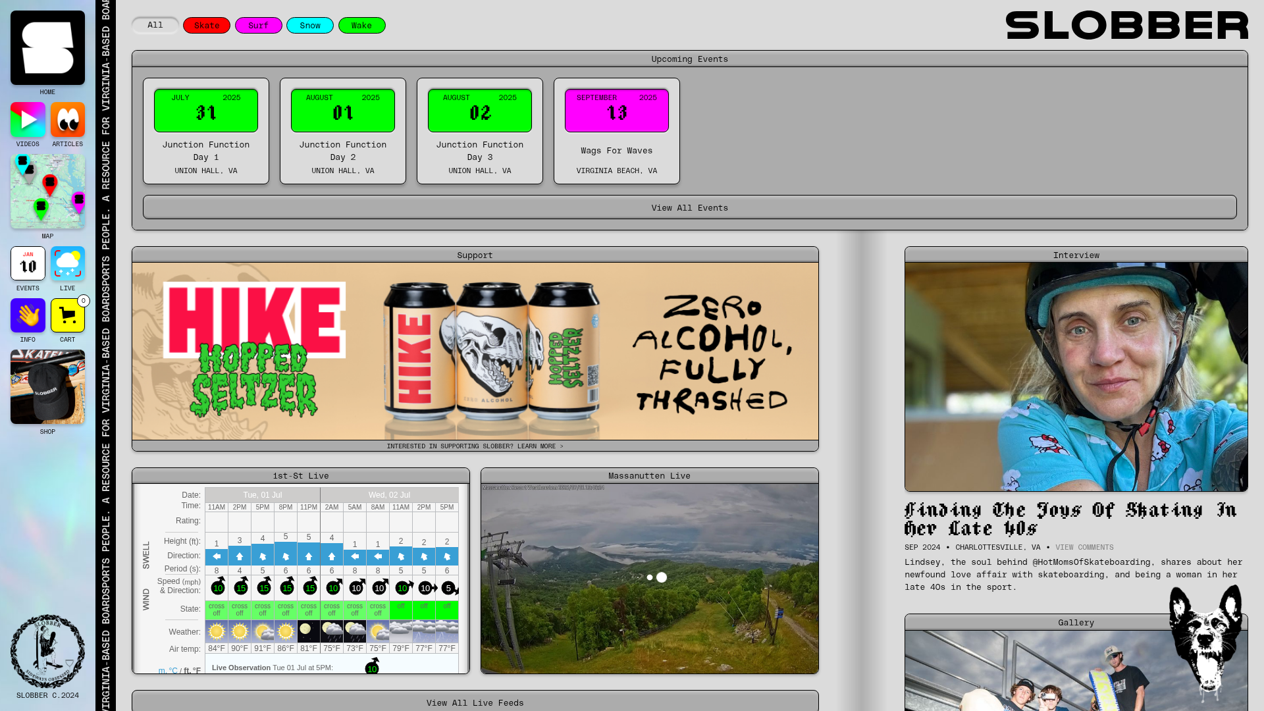Click the Wed, 02 Jul forecast date header

click(x=390, y=495)
